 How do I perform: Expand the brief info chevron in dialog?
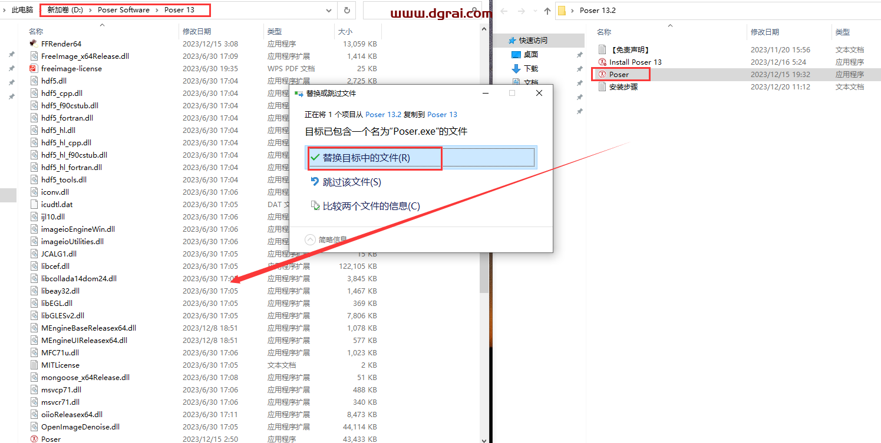tap(311, 239)
